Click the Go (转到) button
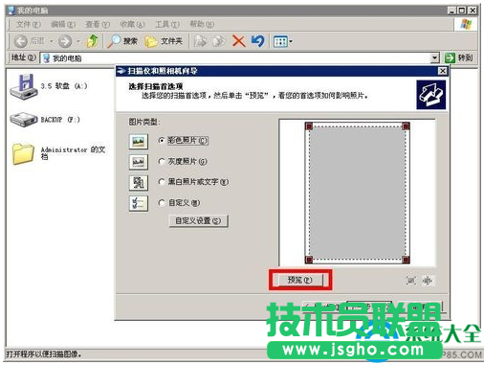This screenshot has width=484, height=365. (x=459, y=57)
